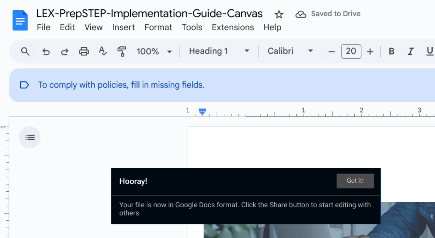
Task: Dismiss the Hooray notice with 'Got it!'
Action: pyautogui.click(x=355, y=181)
